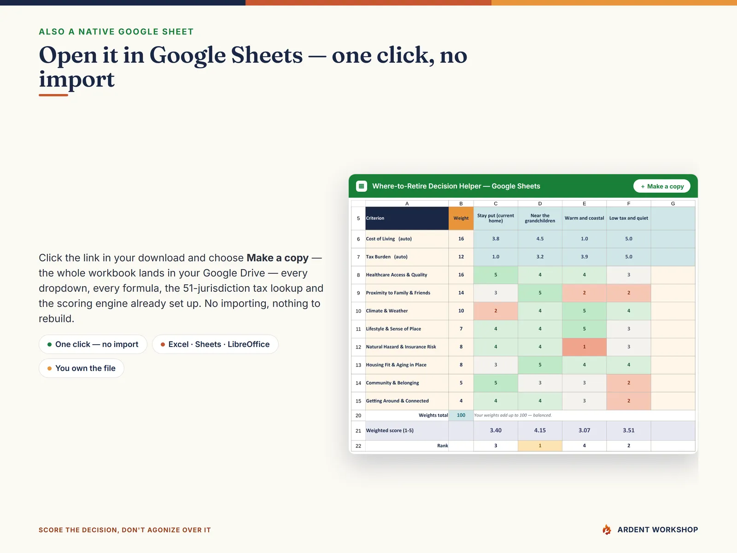Click the Proximity weight cell showing 14
737x553 pixels.
point(461,293)
